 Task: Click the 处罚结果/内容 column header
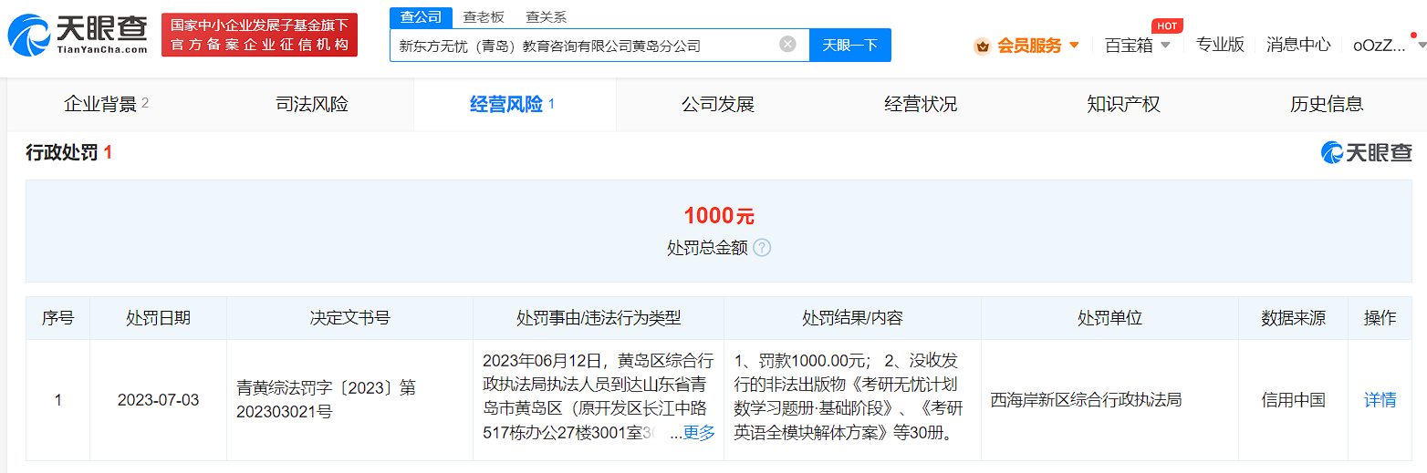click(x=852, y=318)
